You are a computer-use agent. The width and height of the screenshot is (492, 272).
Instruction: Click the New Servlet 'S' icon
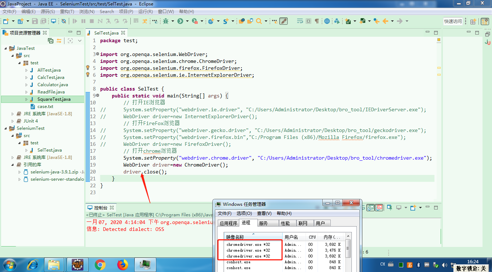[x=226, y=21]
